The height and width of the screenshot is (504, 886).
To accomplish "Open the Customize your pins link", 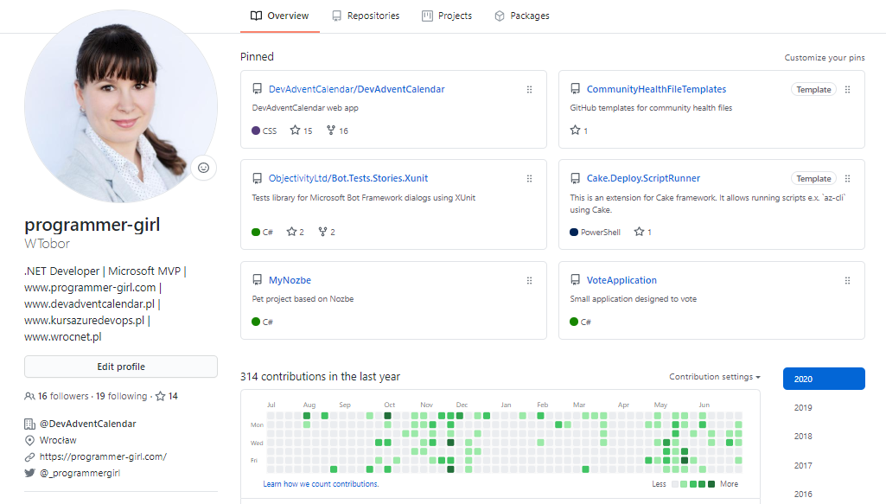I will [x=824, y=56].
